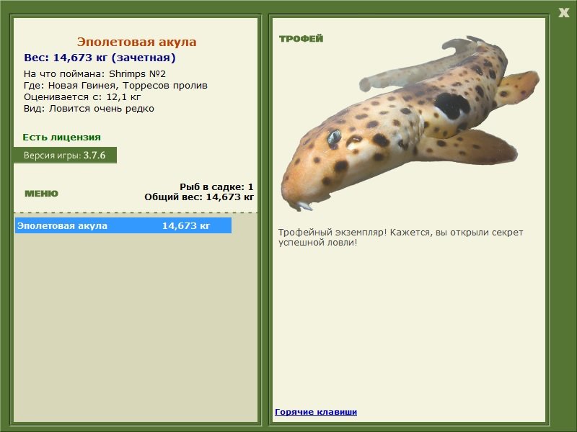Click the Вес: 14,673 кг (зачетная) text

pos(100,58)
